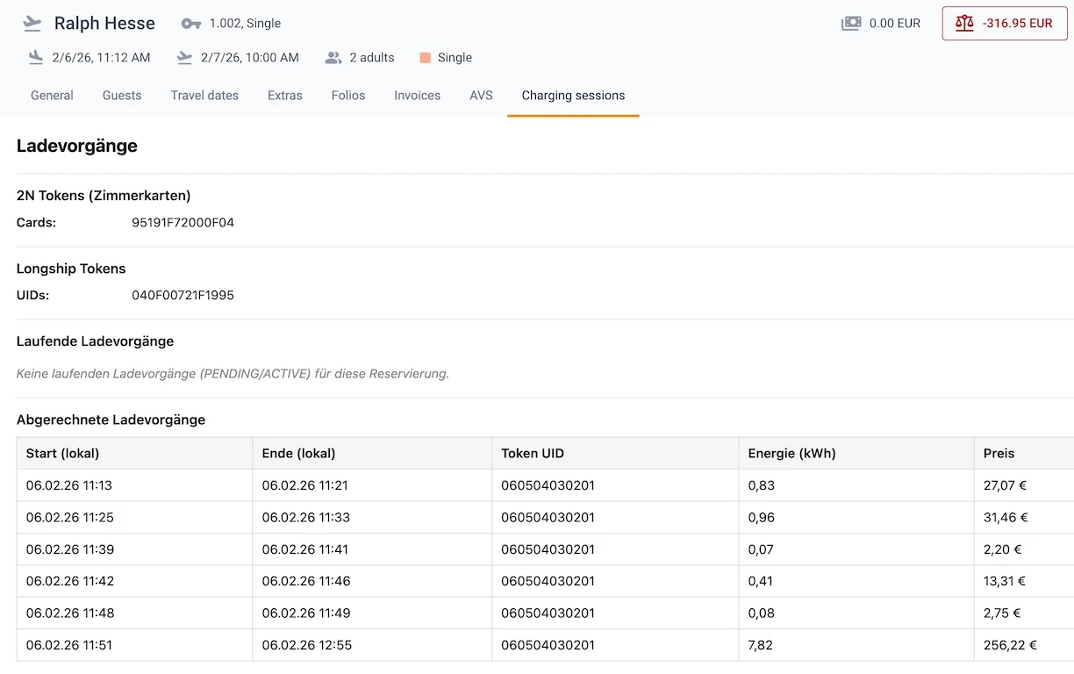Switch to the General tab

52,95
